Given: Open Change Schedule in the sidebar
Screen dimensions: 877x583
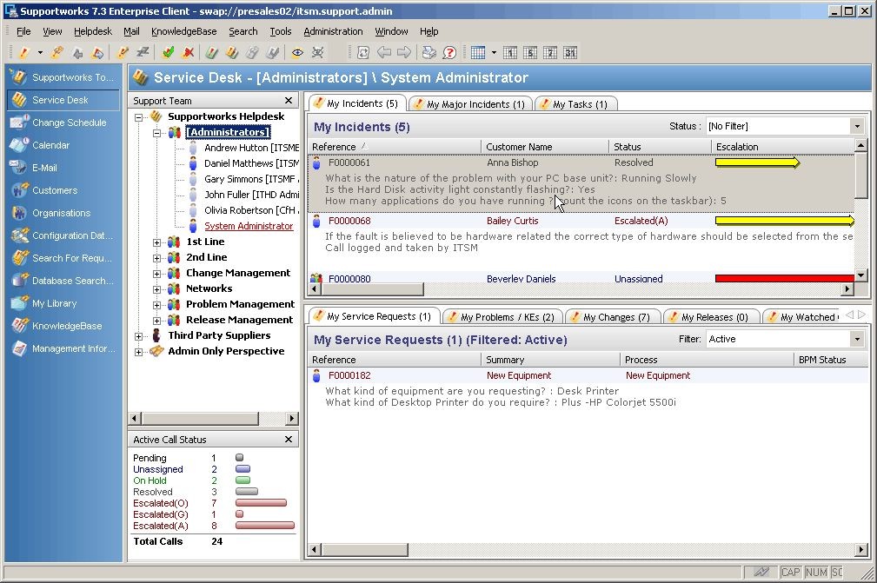Looking at the screenshot, I should pos(68,123).
